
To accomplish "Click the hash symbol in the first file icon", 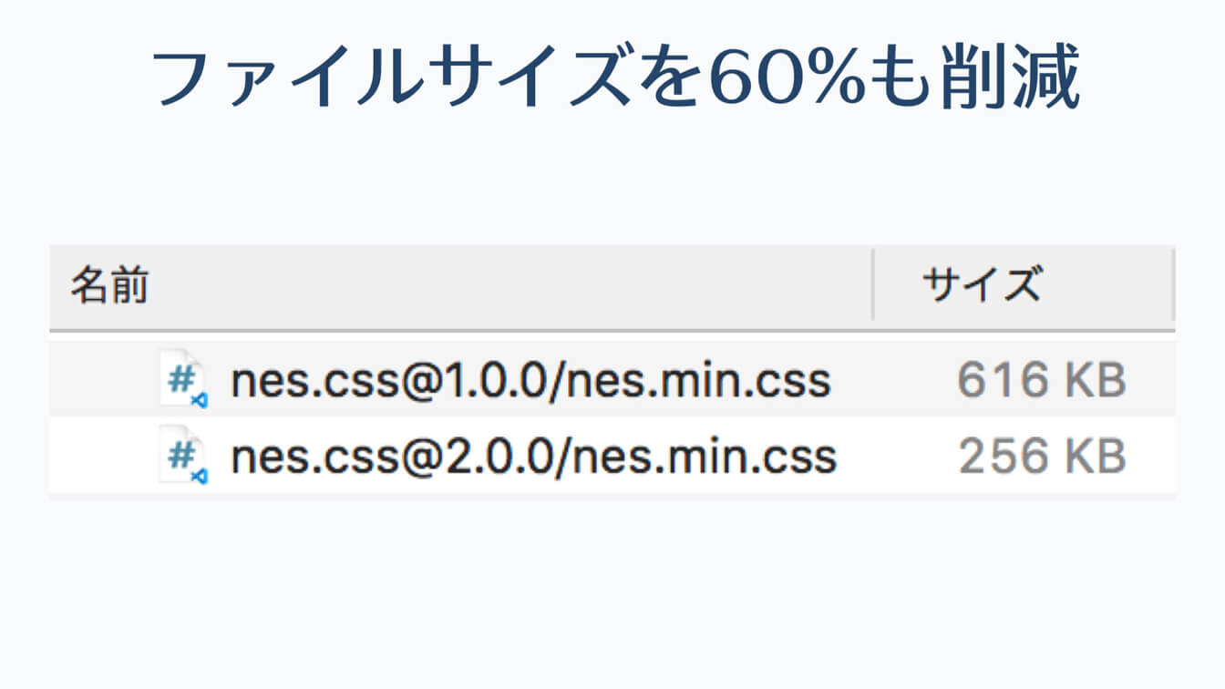I will coord(180,375).
